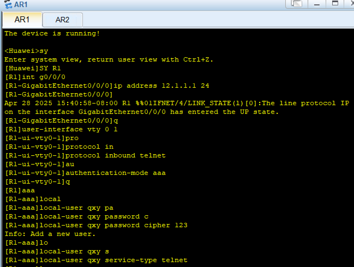Click the 'password cipher 123' command line
The height and width of the screenshot is (267, 354).
click(96, 225)
